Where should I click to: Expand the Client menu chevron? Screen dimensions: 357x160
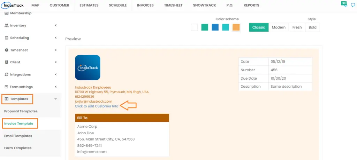(55, 62)
